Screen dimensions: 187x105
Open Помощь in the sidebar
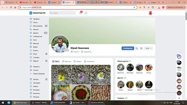tap(36, 97)
